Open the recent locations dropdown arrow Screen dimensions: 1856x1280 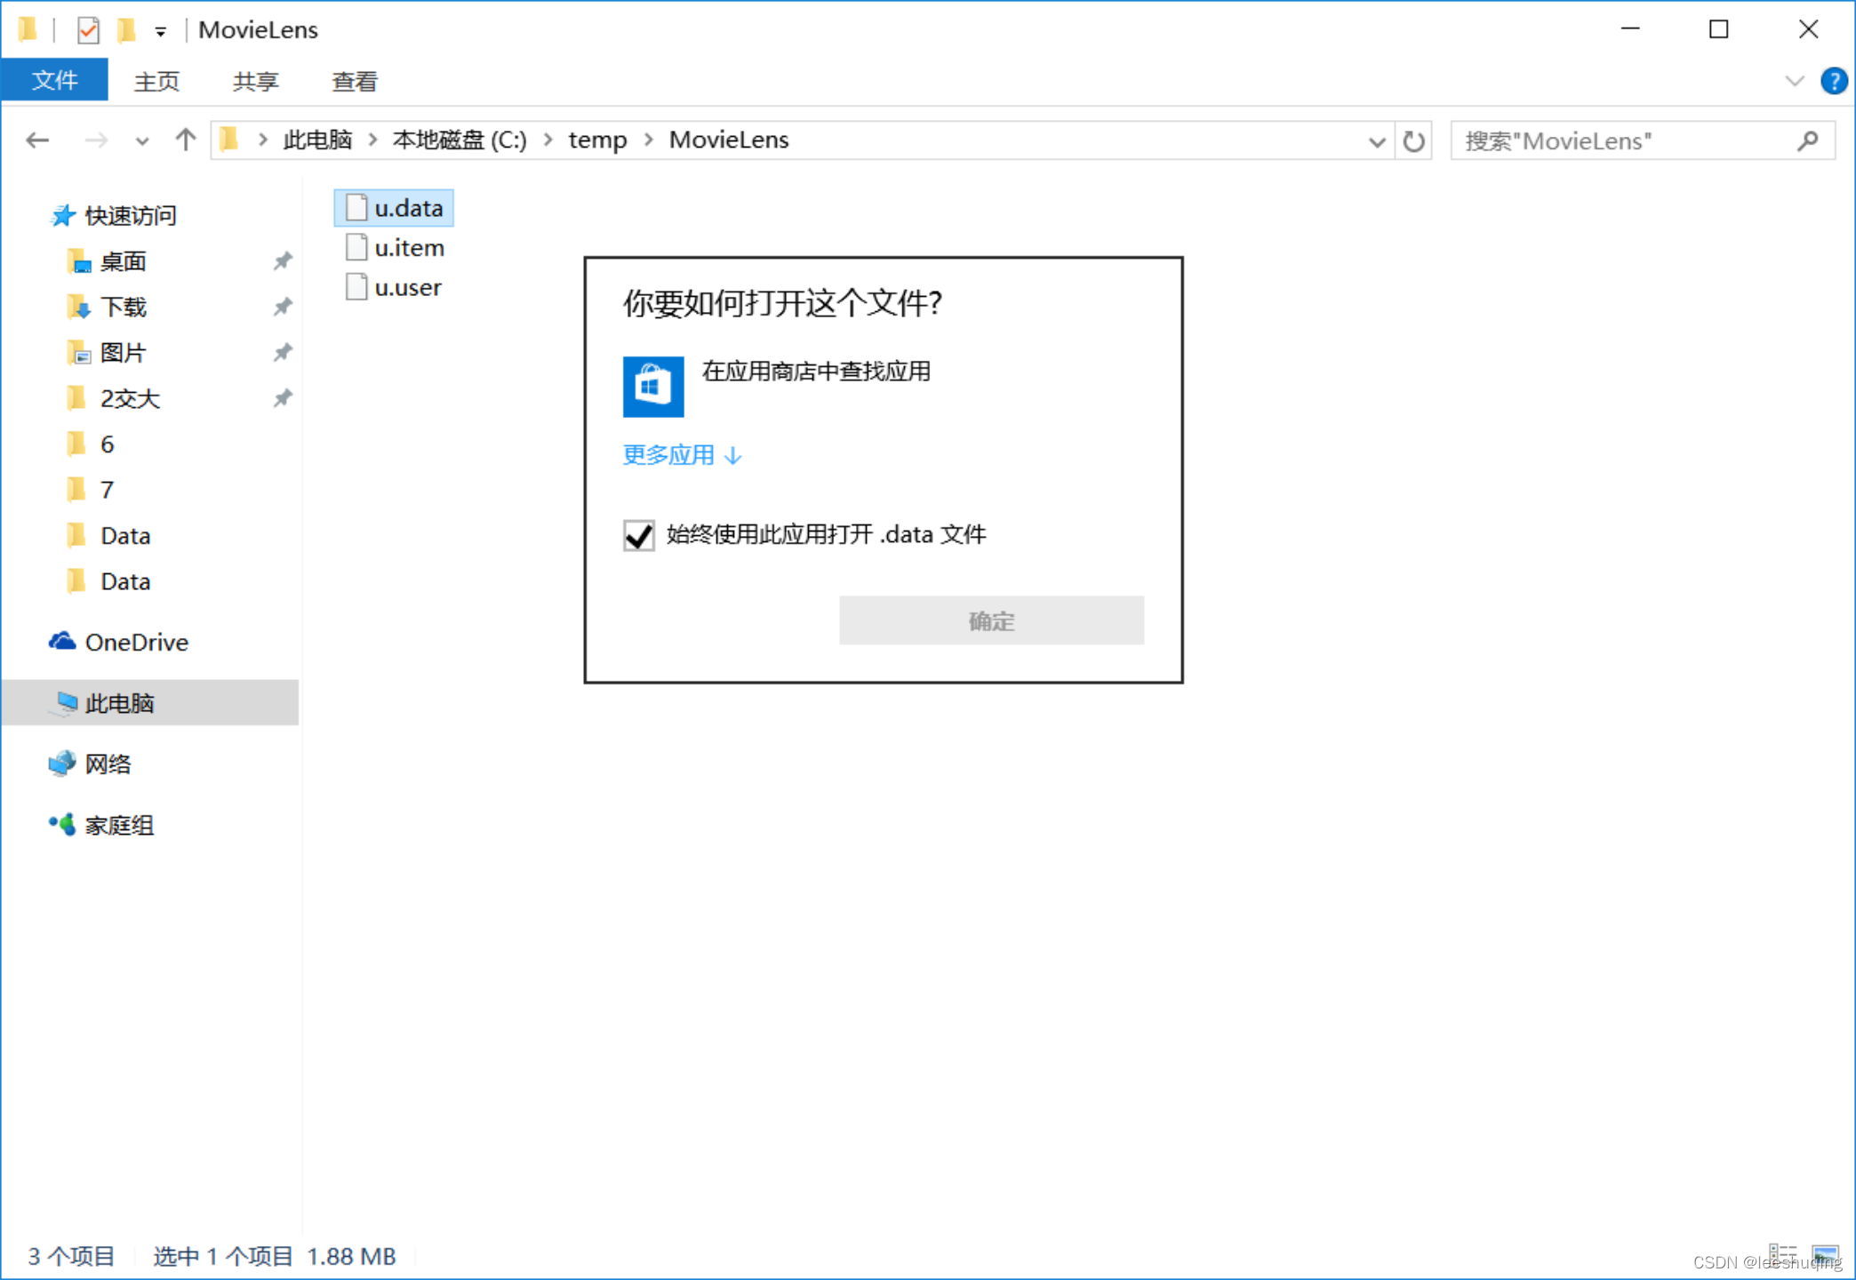click(x=142, y=141)
